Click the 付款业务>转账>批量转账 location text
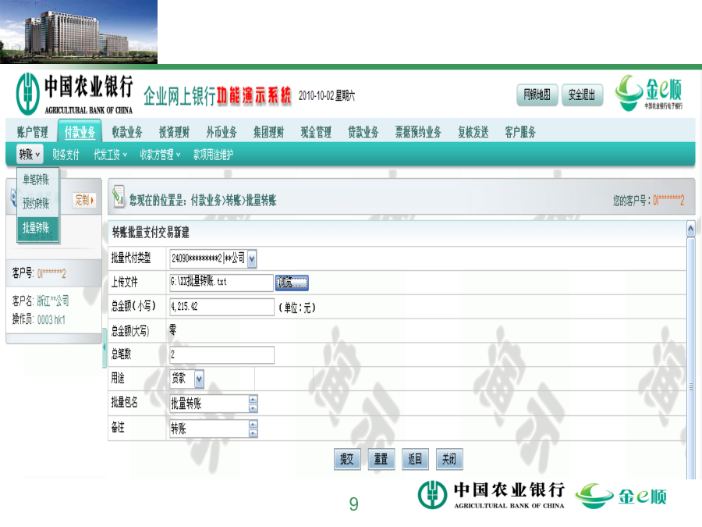702x527 pixels. 234,201
